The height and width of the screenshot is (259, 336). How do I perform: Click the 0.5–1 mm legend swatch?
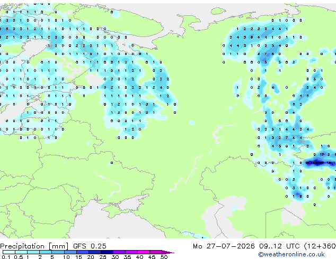[x=21, y=252]
